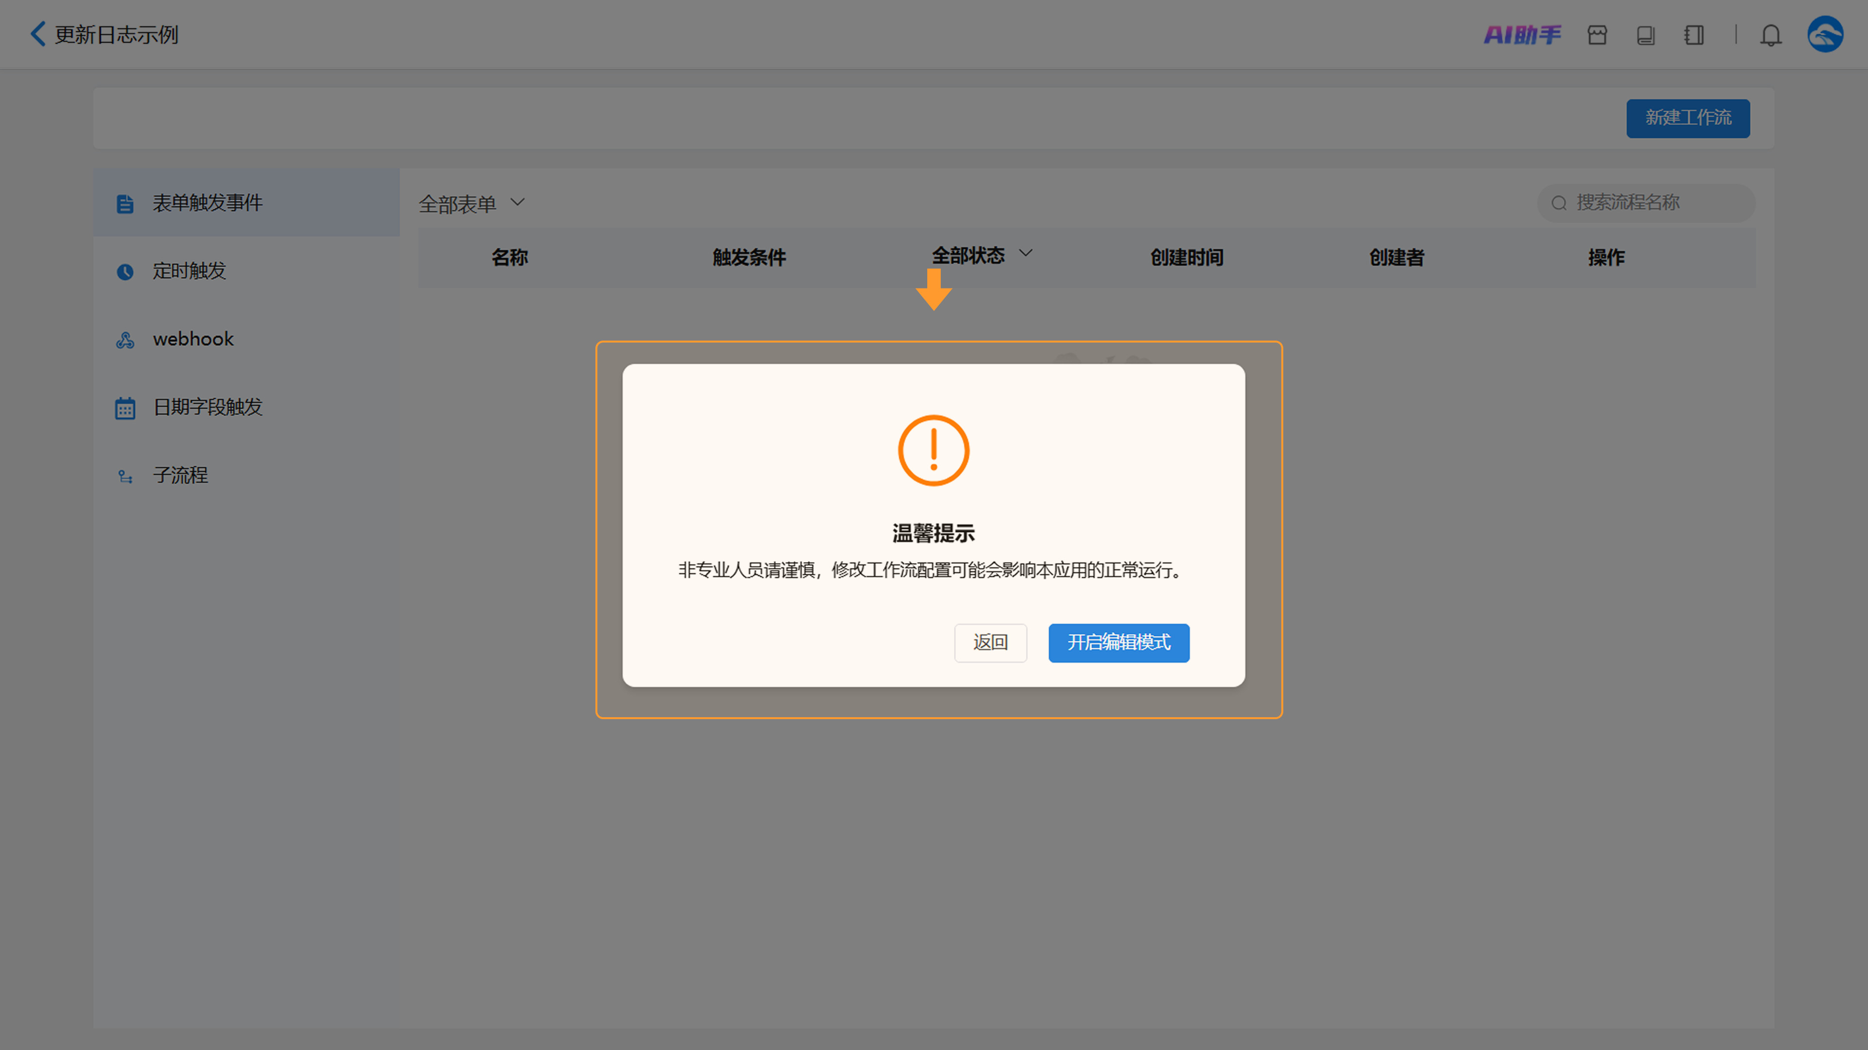Select the 表单触发事件 menu item

(247, 202)
